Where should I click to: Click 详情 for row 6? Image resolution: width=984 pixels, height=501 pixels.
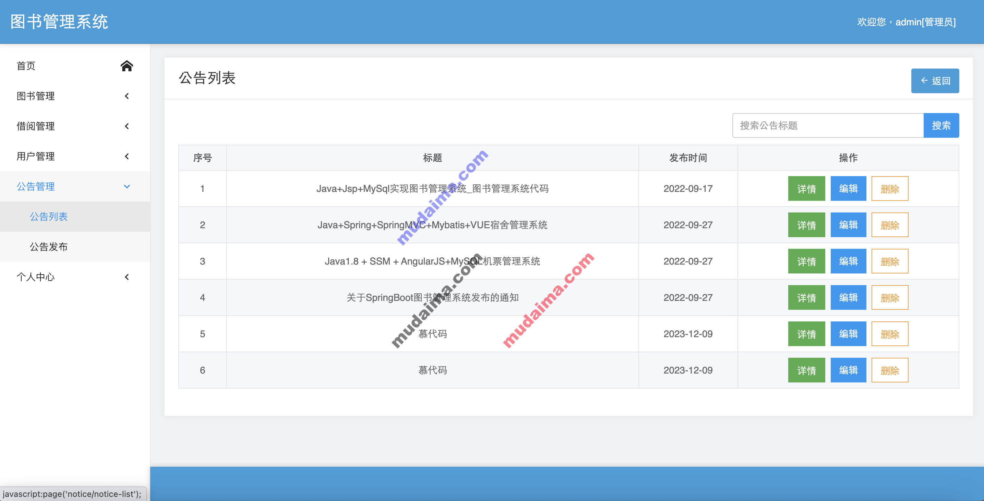(x=806, y=370)
